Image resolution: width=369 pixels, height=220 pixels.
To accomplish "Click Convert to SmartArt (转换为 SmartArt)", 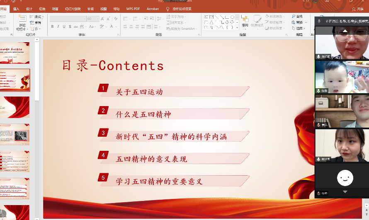I will click(182, 29).
